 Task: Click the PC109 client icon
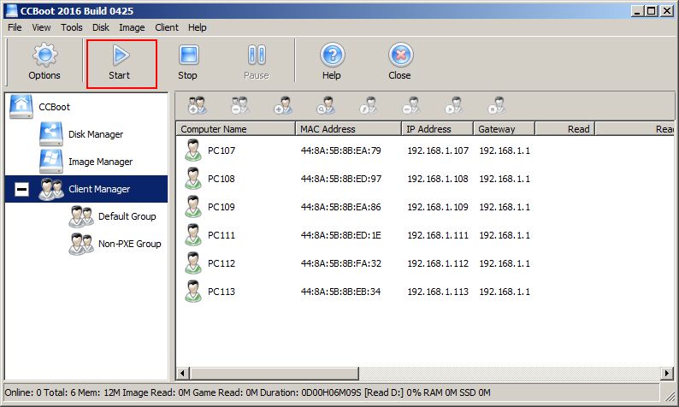[x=193, y=207]
